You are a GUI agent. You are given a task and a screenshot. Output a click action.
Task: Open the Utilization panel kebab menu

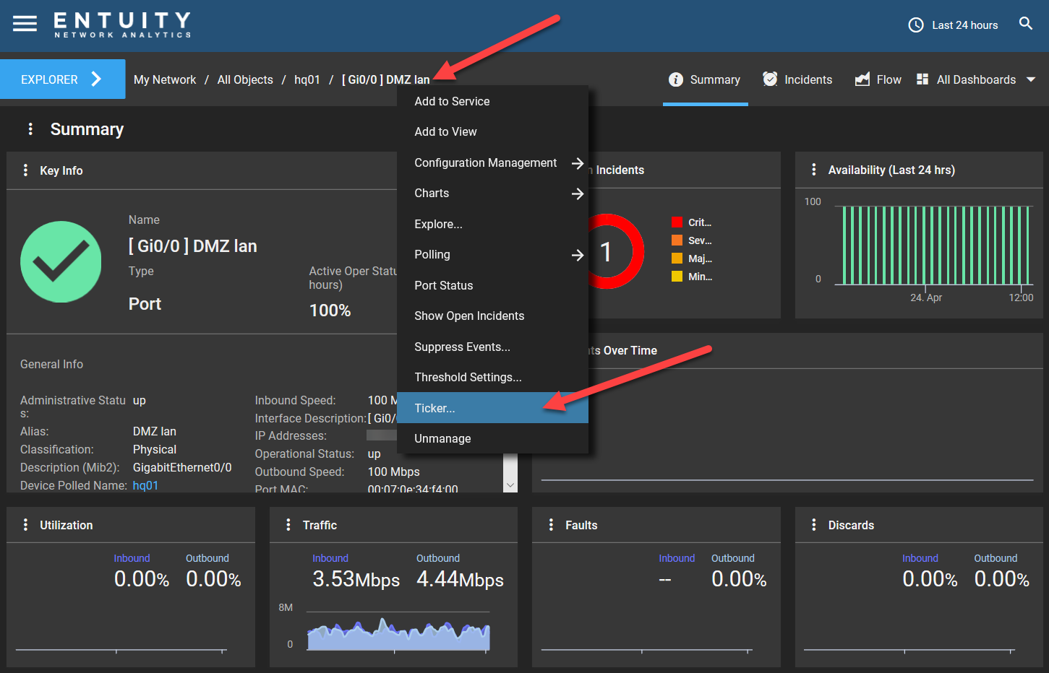tap(26, 524)
